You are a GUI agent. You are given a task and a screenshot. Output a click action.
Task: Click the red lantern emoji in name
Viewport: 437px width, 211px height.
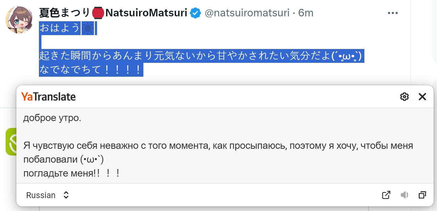98,13
